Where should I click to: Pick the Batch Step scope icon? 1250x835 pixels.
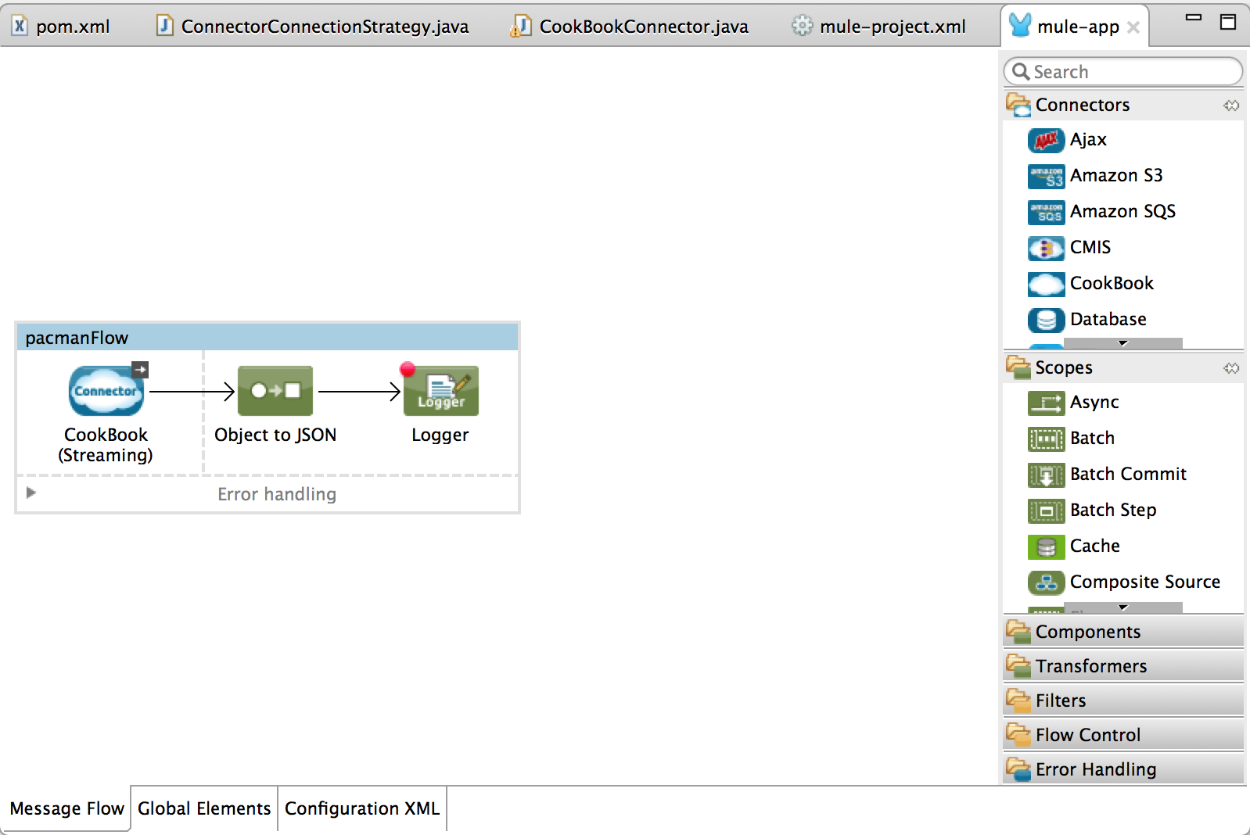click(x=1046, y=511)
